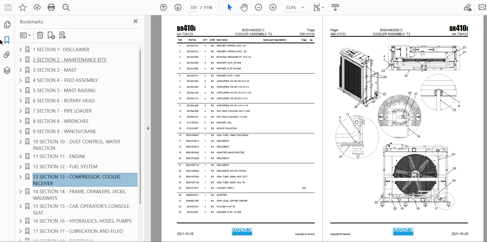
Task: Click the page number input field
Action: click(193, 8)
